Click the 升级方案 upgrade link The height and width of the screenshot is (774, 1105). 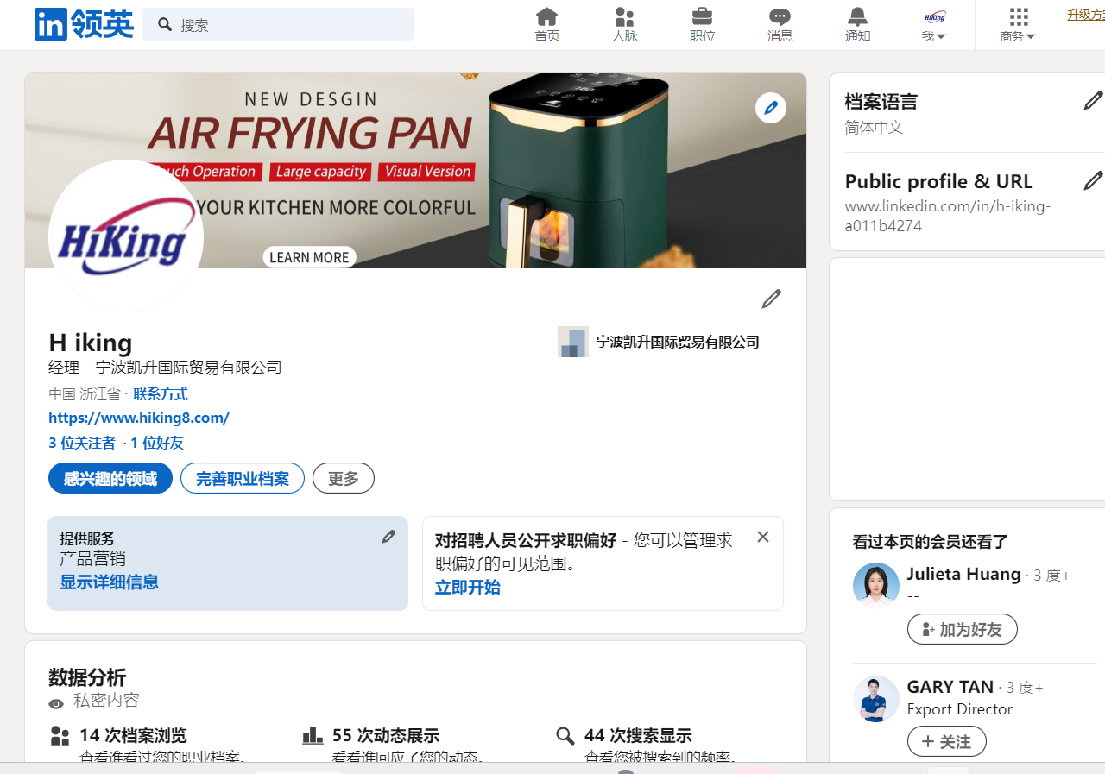[1086, 15]
